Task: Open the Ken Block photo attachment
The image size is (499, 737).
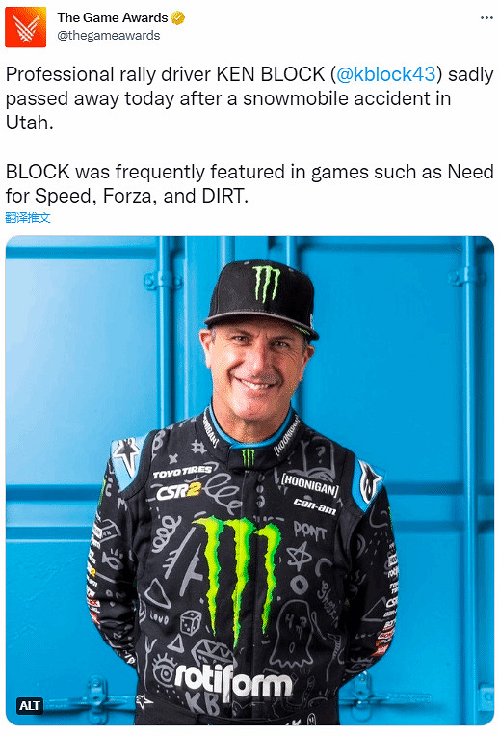Action: click(x=249, y=480)
